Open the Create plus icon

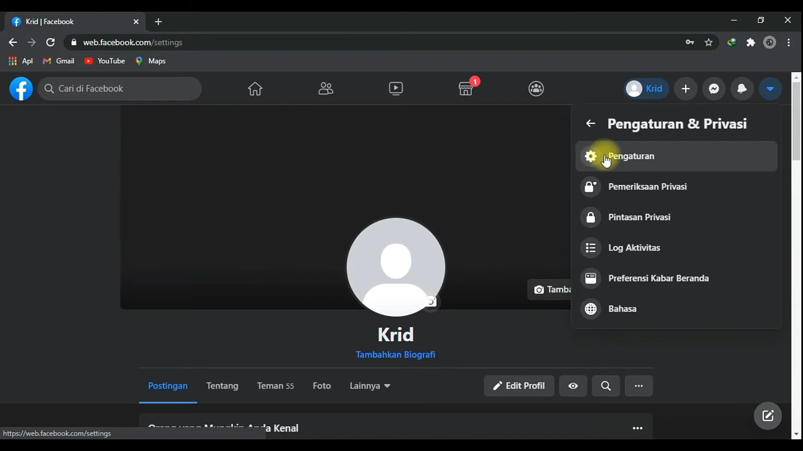coord(686,89)
